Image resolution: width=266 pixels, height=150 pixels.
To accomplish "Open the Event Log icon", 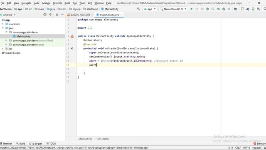I will tap(254, 143).
